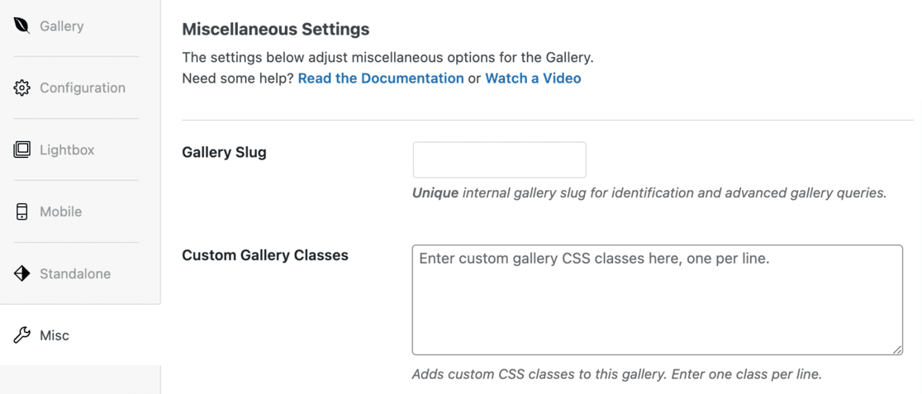Viewport: 922px width, 394px height.
Task: Click the Gallery Slug field label
Action: [224, 153]
